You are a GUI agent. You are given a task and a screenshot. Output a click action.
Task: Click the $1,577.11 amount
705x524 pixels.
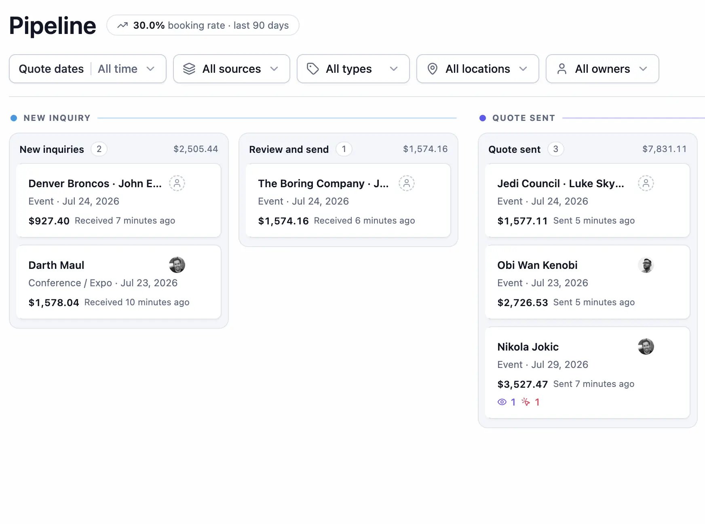click(523, 221)
